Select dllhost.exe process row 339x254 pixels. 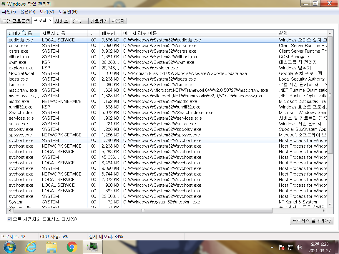pyautogui.click(x=167, y=57)
